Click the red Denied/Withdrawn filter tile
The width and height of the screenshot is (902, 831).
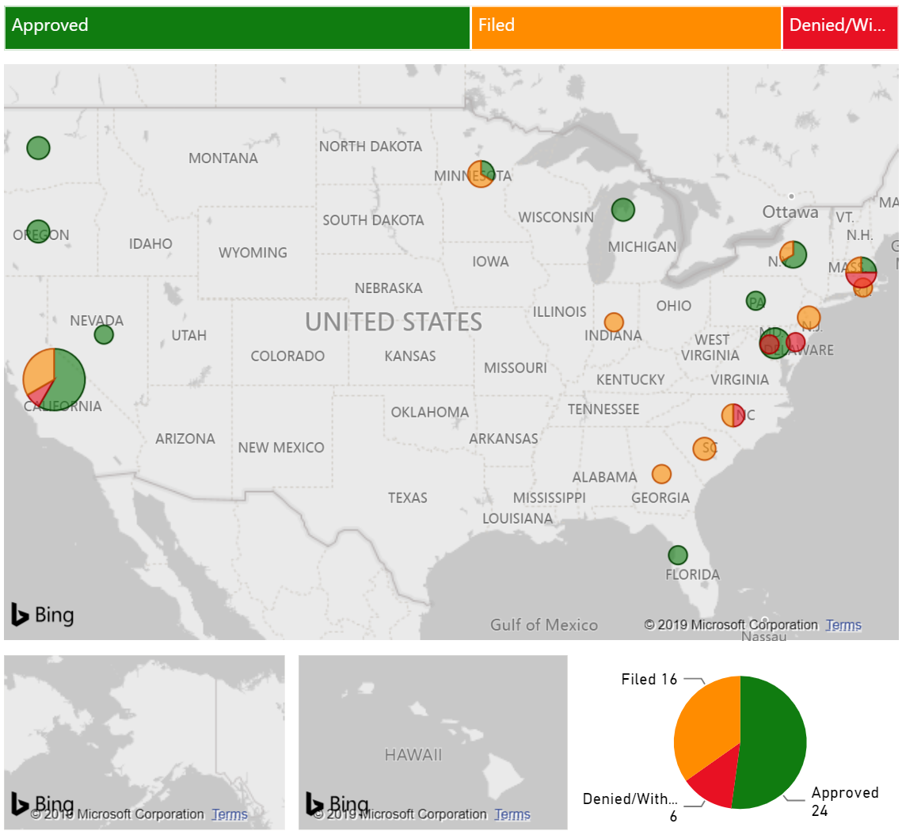[x=839, y=28]
